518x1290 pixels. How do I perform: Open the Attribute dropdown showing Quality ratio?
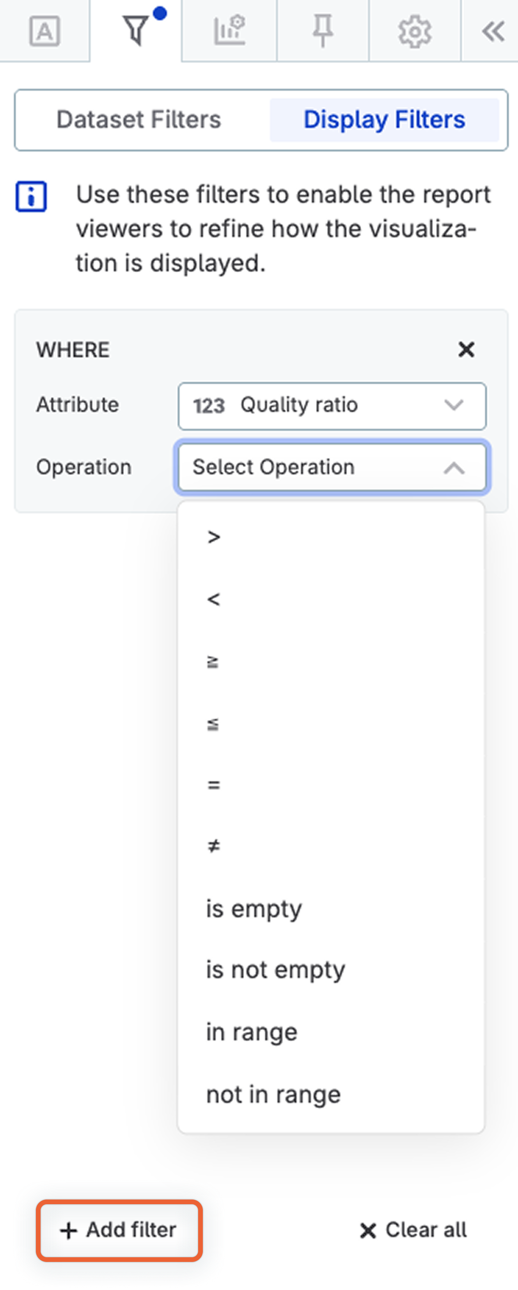pos(332,406)
